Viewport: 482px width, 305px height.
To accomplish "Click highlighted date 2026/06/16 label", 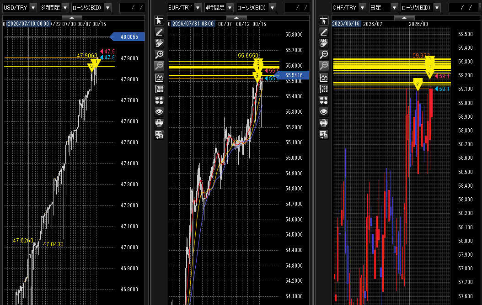I will pyautogui.click(x=346, y=24).
